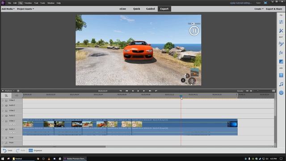
Task: Open the Organizer
Action: pos(35,150)
